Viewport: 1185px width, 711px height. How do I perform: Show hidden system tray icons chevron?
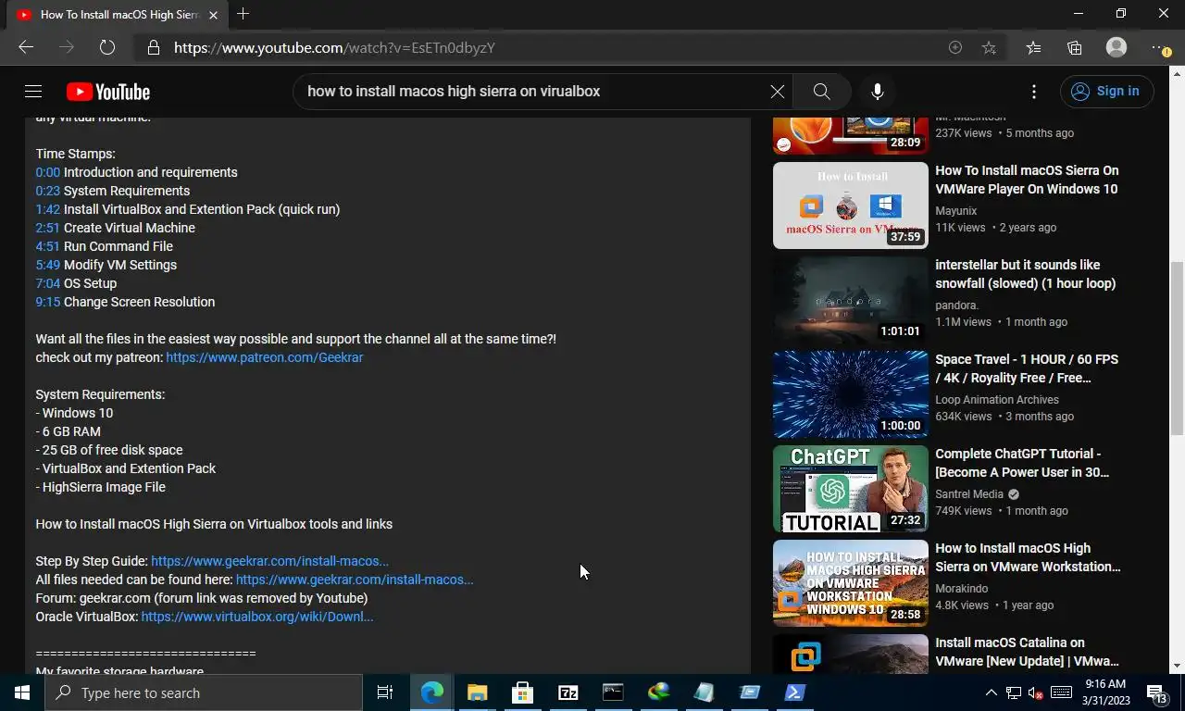[x=992, y=692]
